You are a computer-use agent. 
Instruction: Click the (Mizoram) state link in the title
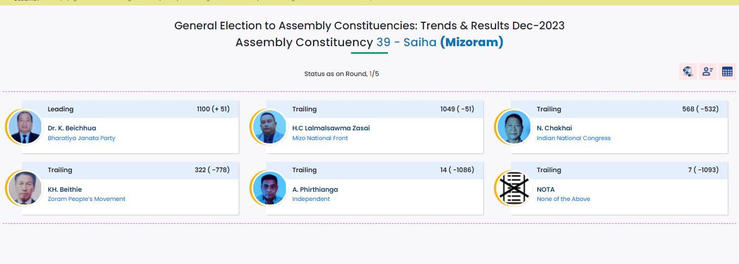point(471,42)
